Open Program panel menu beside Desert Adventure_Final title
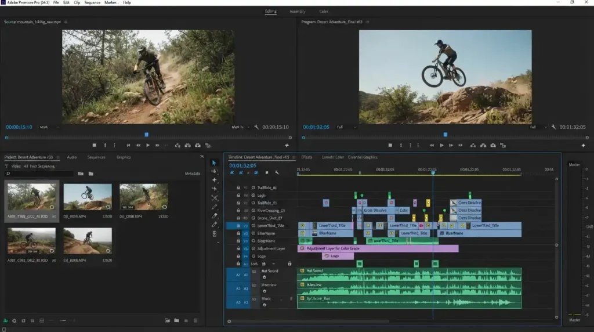This screenshot has width=594, height=332. (367, 22)
